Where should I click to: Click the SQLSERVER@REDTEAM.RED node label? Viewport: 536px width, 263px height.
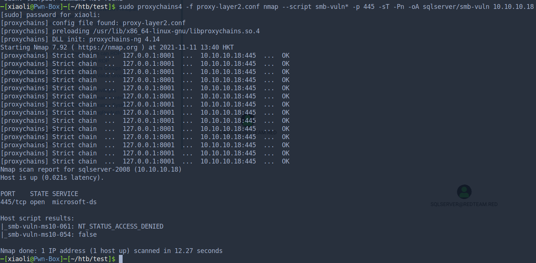(464, 204)
